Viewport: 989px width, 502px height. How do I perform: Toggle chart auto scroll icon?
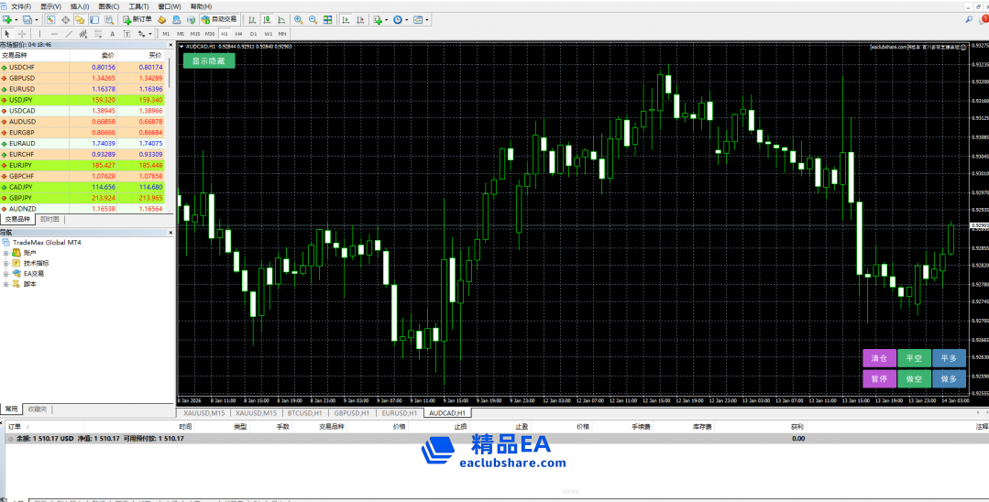(x=346, y=19)
